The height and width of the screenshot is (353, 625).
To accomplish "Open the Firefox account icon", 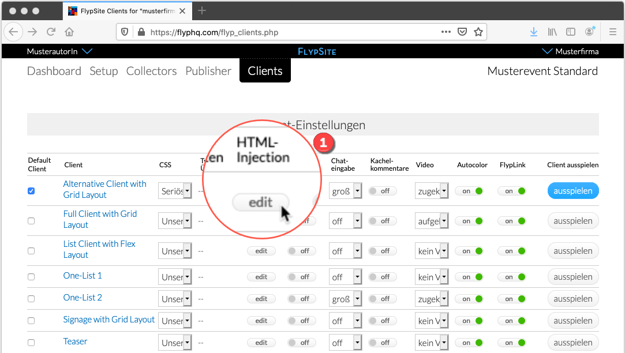I will pyautogui.click(x=590, y=32).
